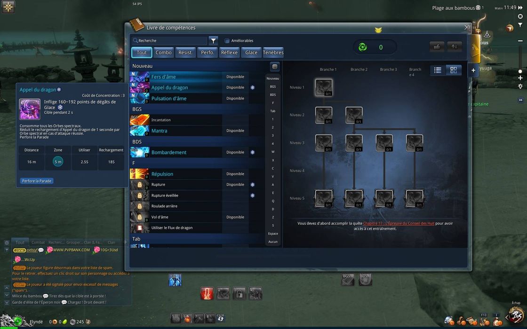This screenshot has width=527, height=329.
Task: Switch to grid view layout icon
Action: tap(454, 70)
